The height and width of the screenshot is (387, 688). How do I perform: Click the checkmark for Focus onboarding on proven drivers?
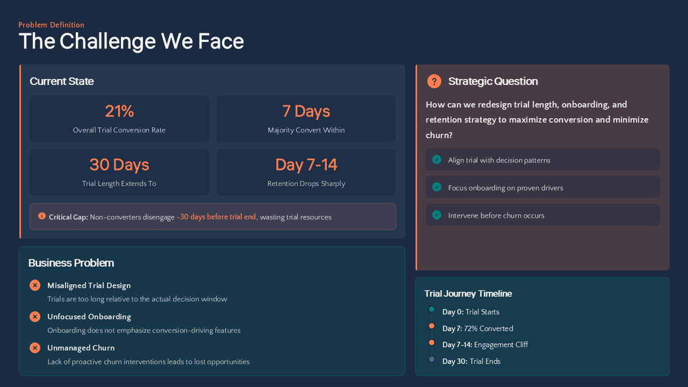(436, 187)
